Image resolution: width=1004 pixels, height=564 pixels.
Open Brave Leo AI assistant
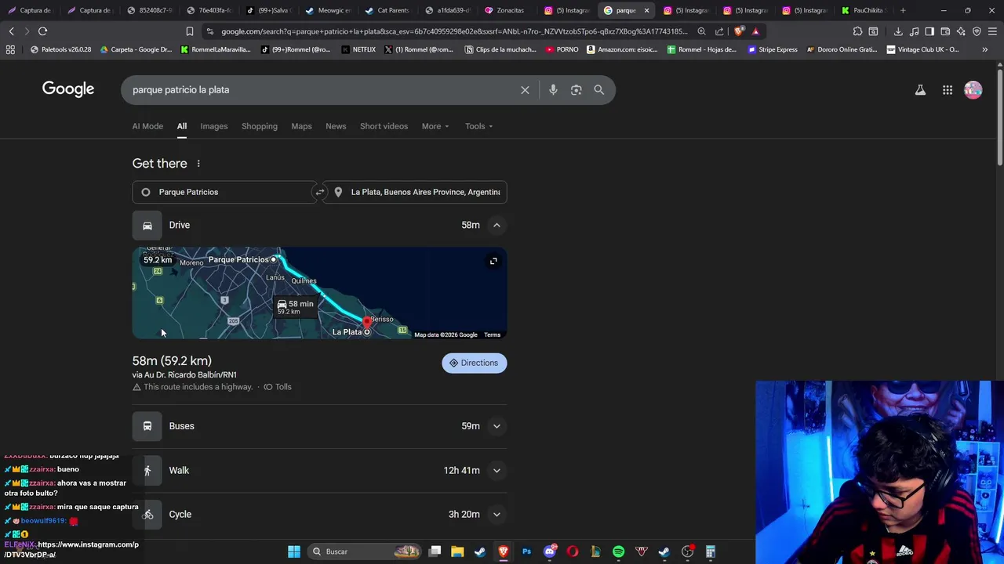(961, 31)
